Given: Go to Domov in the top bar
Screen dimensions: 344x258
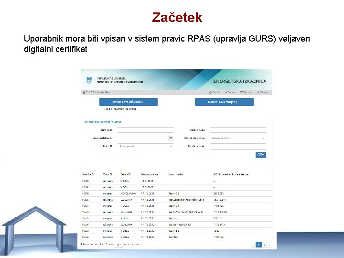Looking at the screenshot, I should click(x=230, y=92).
